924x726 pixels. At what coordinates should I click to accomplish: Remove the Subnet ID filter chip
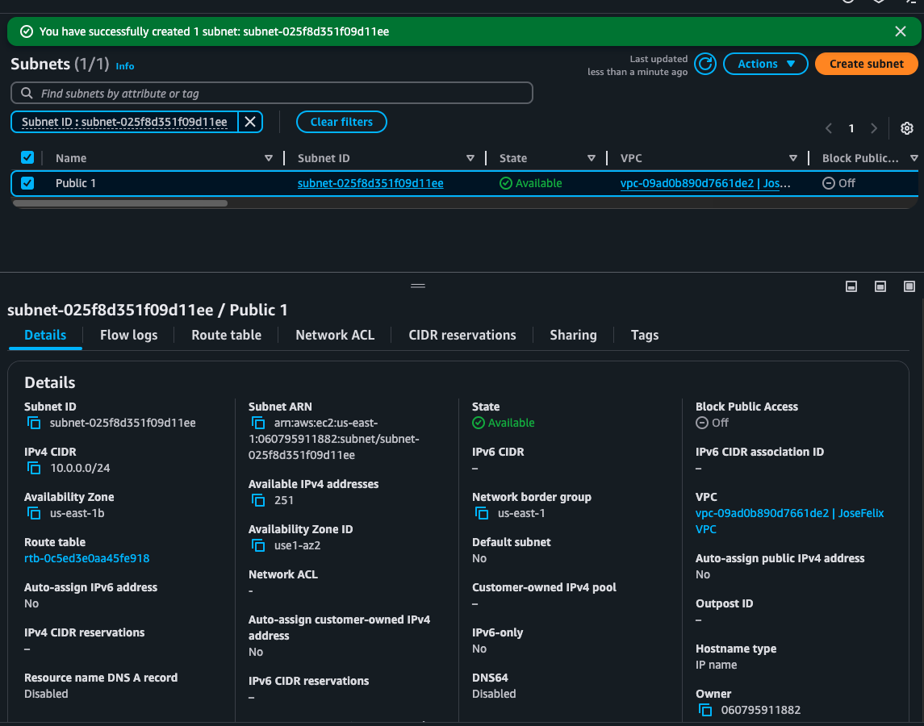click(250, 122)
